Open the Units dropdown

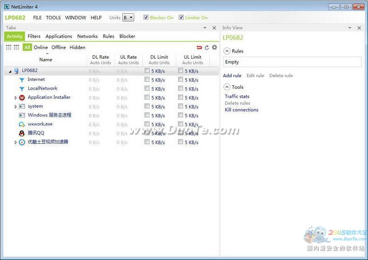coord(128,17)
